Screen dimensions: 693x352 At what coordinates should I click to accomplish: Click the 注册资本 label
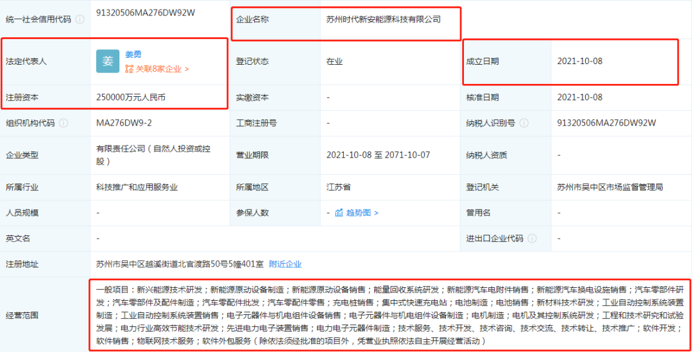tap(22, 97)
